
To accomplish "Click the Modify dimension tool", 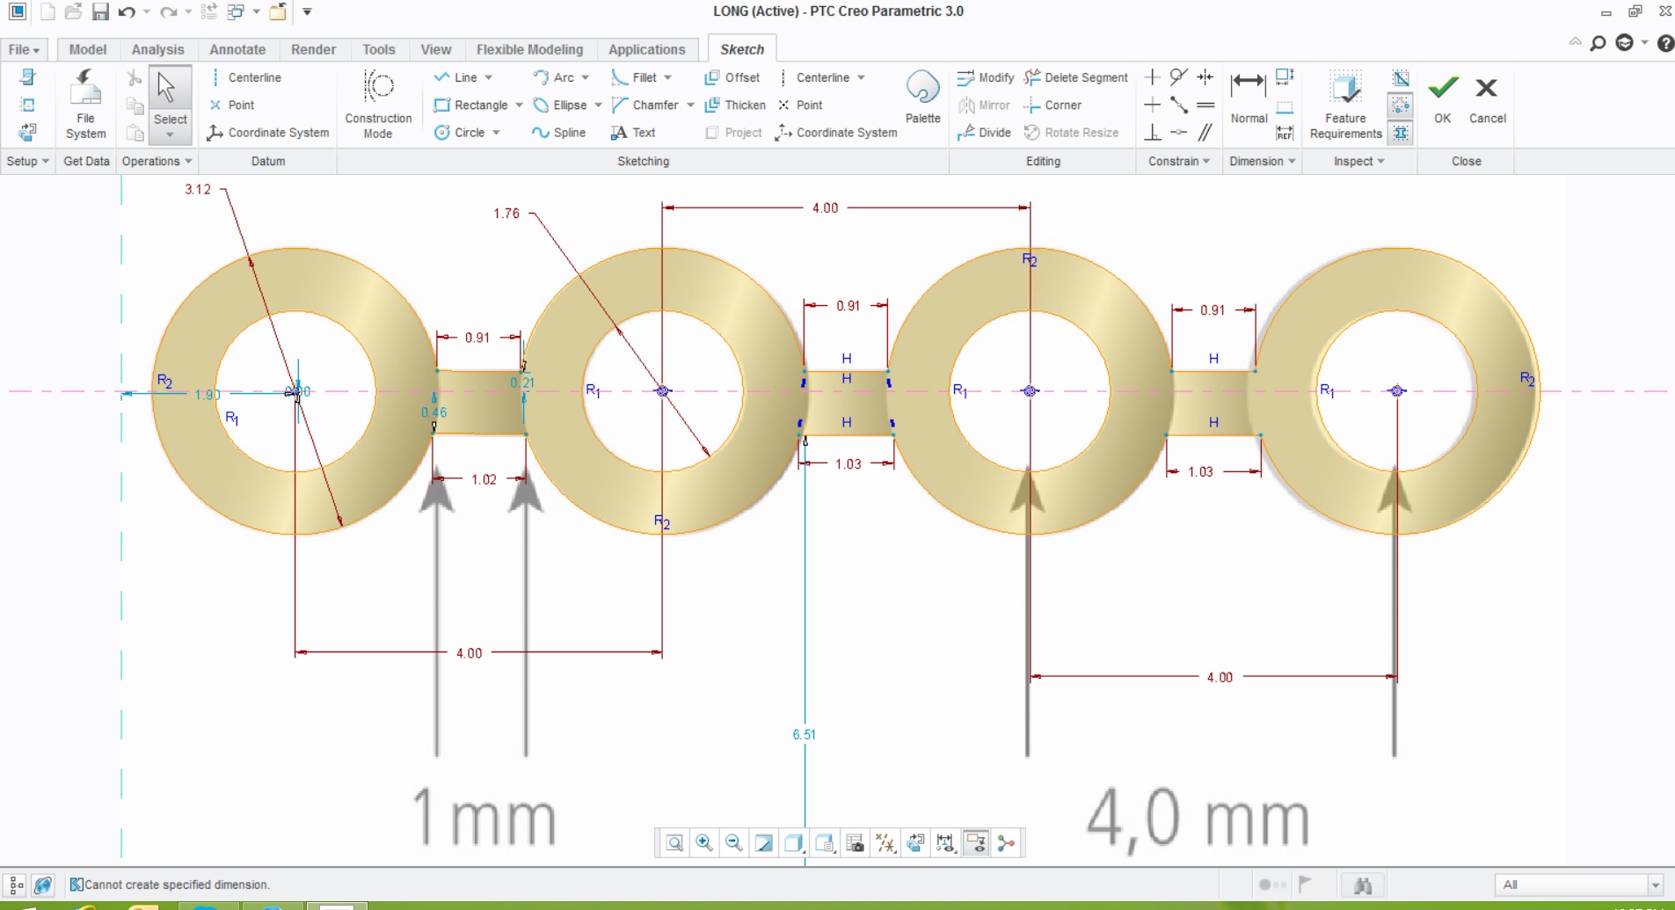I will pos(986,77).
